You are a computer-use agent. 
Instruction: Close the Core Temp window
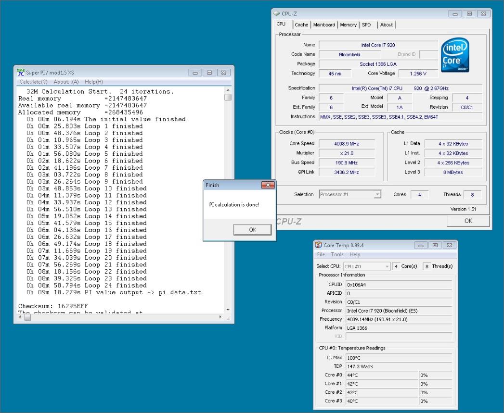pos(449,245)
